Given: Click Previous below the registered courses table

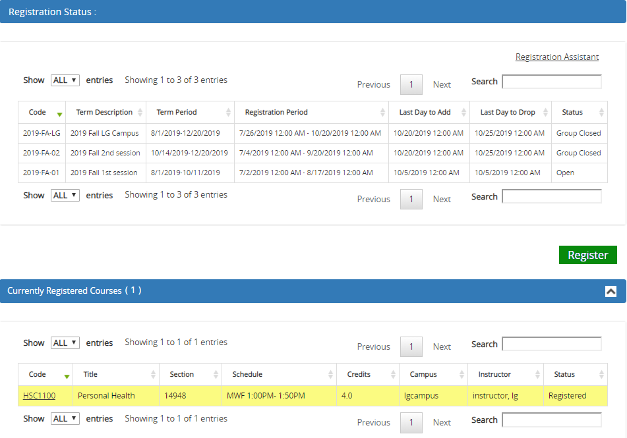Looking at the screenshot, I should [373, 423].
